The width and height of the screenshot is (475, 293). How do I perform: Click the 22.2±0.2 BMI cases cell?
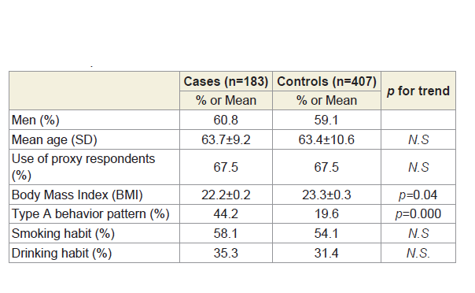(226, 195)
